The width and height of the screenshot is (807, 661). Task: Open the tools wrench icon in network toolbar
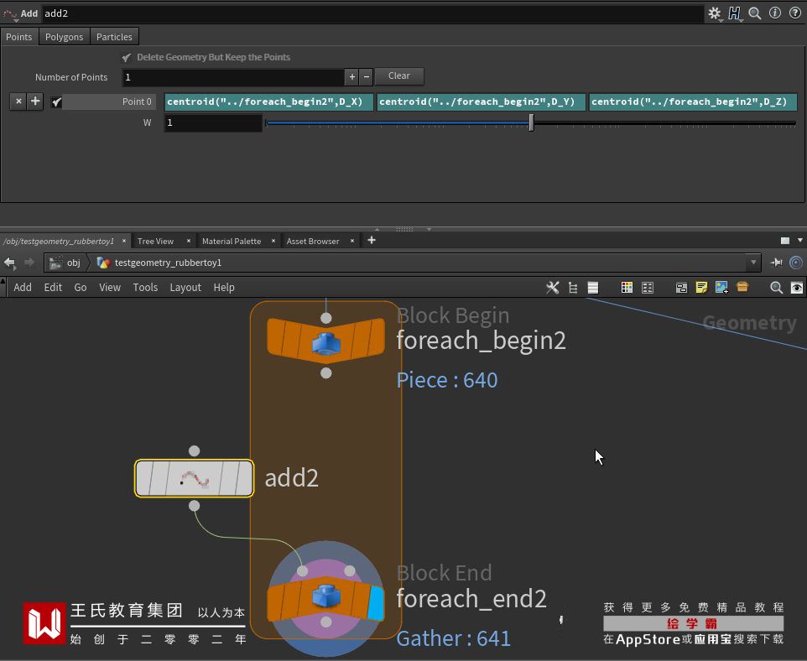pyautogui.click(x=552, y=287)
